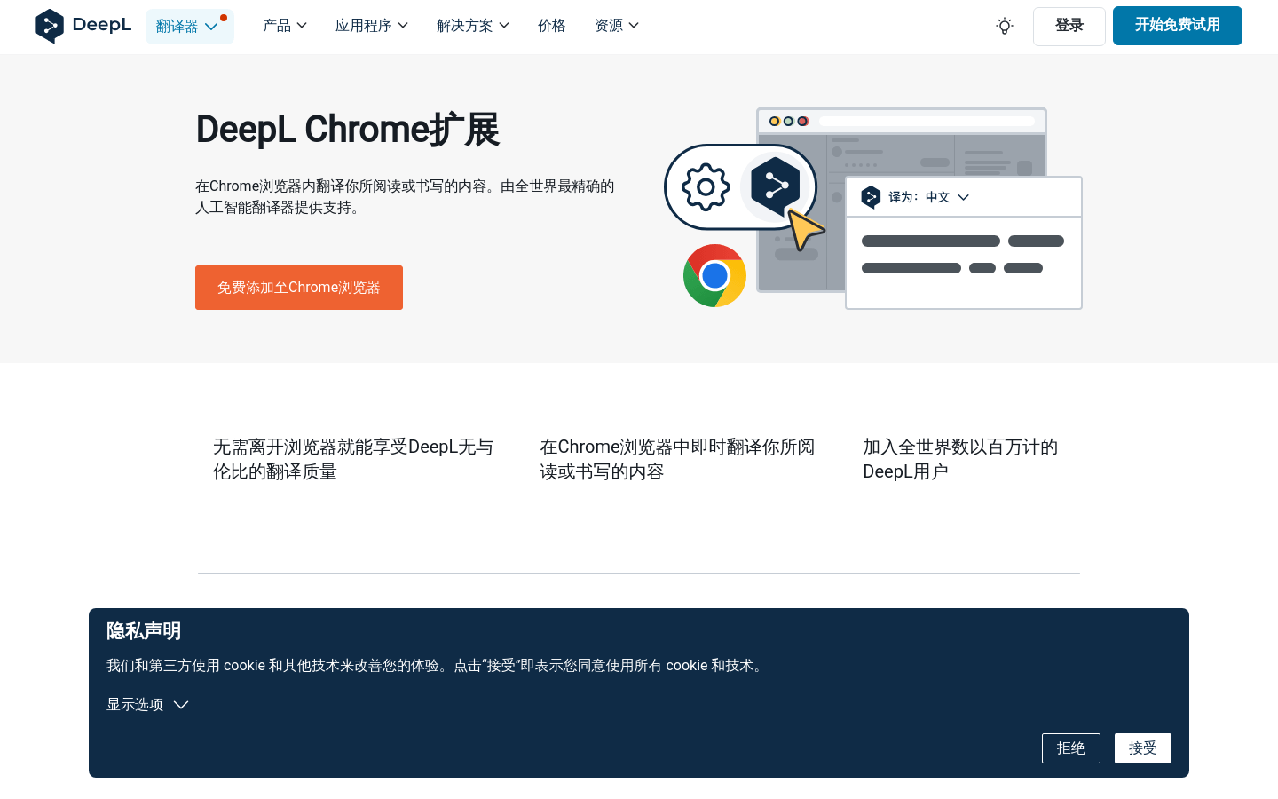Click the 隐私声明 heading
The image size is (1278, 799).
tap(144, 631)
